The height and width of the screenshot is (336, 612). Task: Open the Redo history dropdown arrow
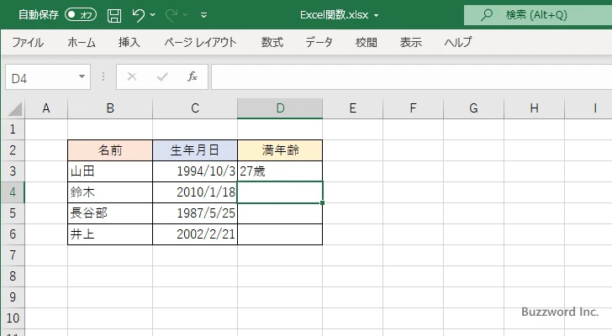(186, 15)
